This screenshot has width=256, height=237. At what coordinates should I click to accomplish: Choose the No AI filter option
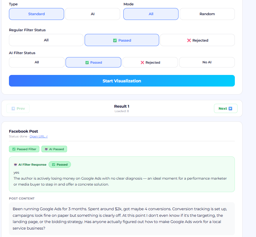207,62
